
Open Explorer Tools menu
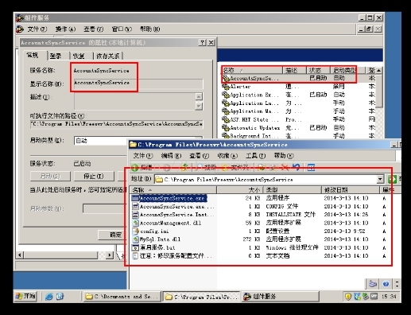point(255,156)
